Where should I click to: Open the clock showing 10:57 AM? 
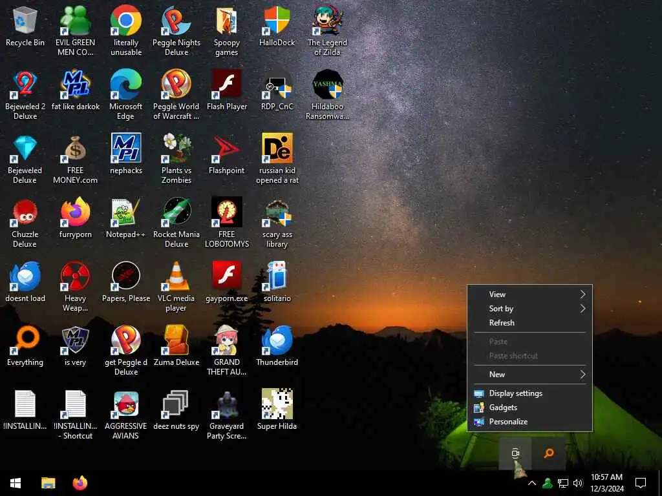click(606, 483)
